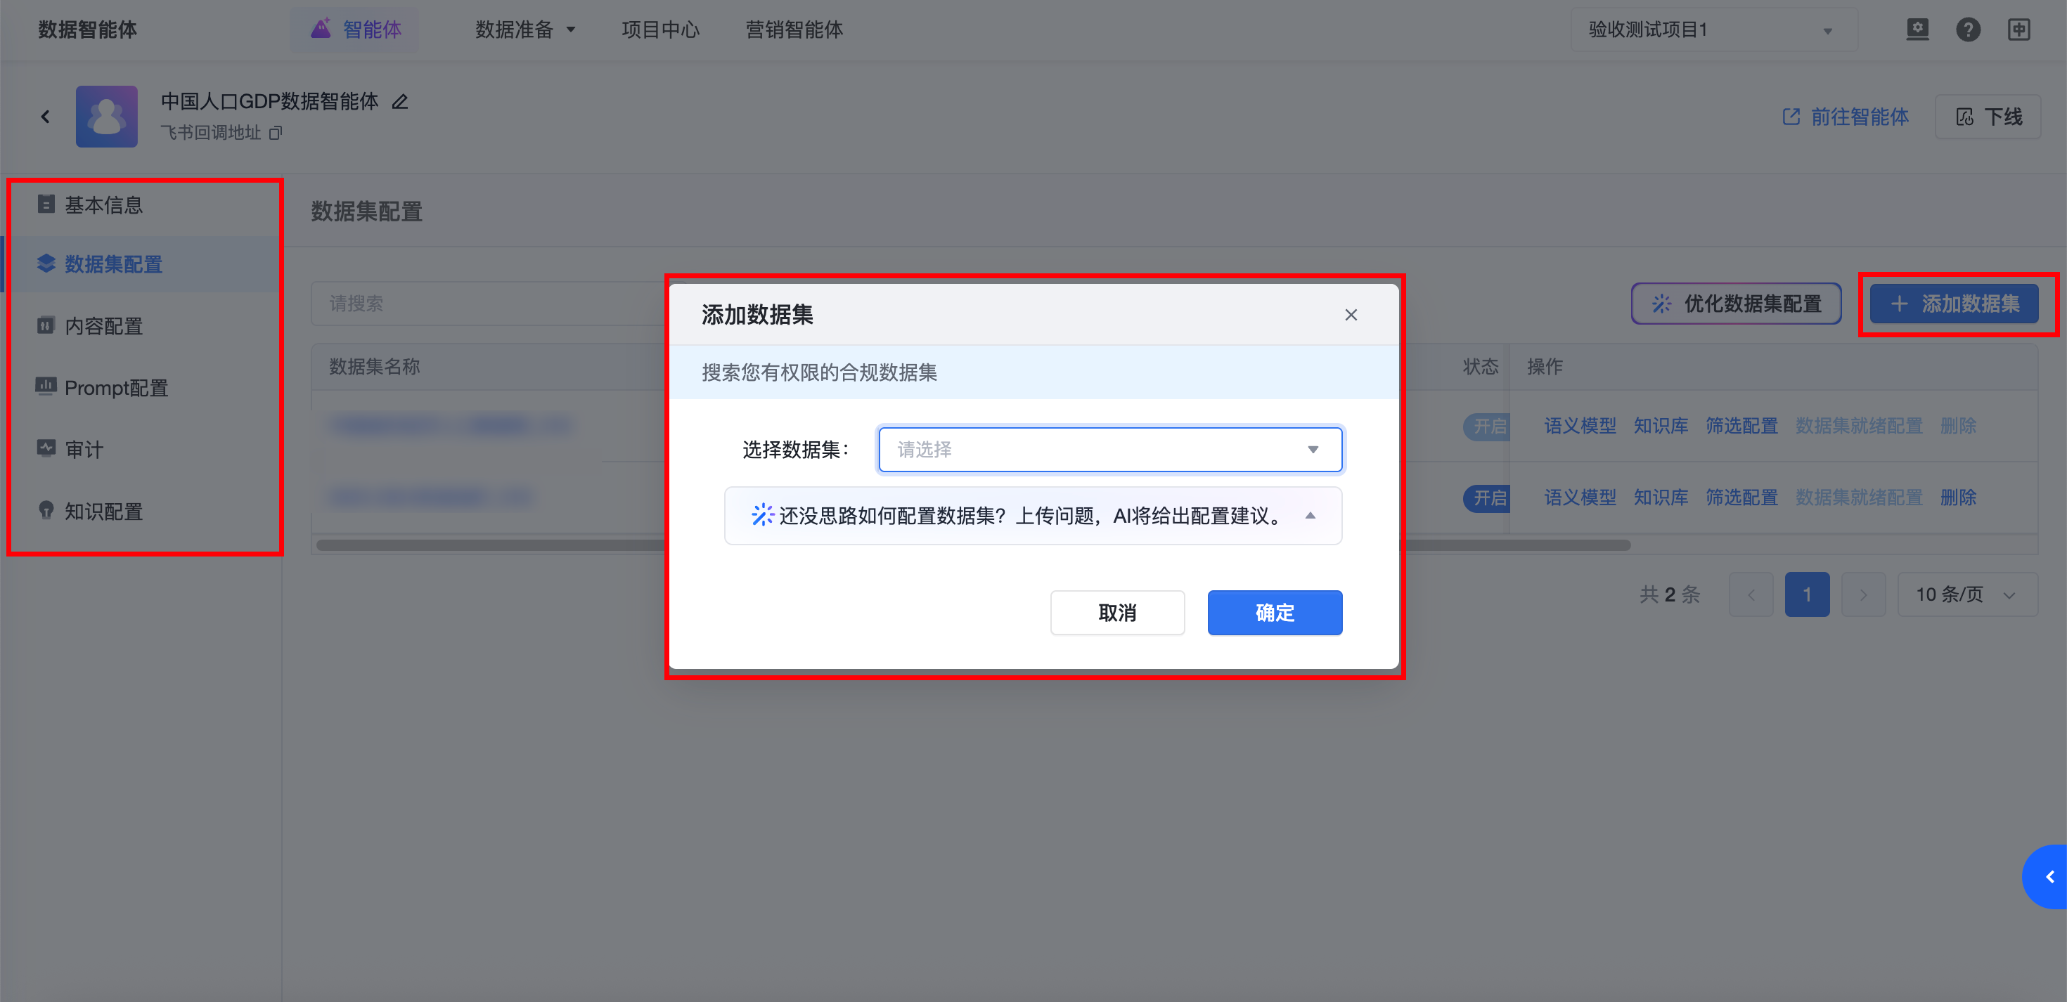2067x1002 pixels.
Task: Close the 添加数据集 dialog with X
Action: (x=1351, y=315)
